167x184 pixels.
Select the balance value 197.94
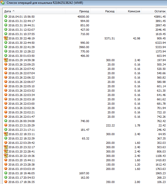[x=161, y=60]
